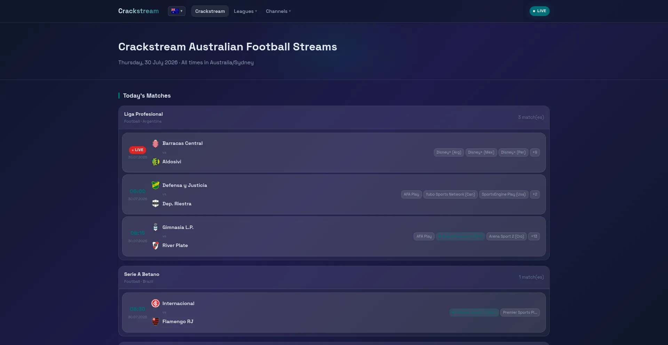Open the Disney+ (Per) channel
This screenshot has width=668, height=345.
[x=514, y=153]
